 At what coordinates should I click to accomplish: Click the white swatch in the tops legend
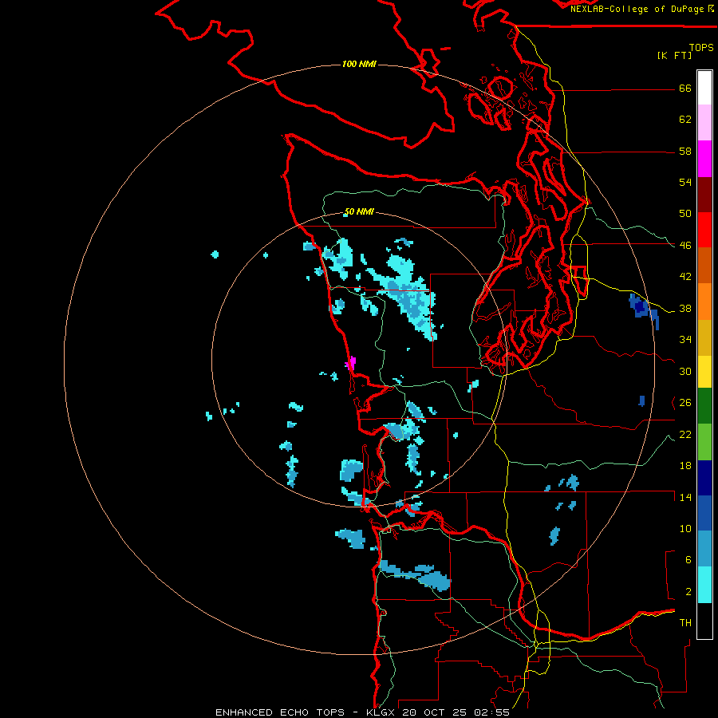point(704,88)
